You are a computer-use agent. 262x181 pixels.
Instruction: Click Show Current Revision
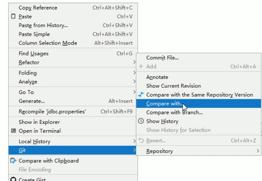[x=173, y=86]
